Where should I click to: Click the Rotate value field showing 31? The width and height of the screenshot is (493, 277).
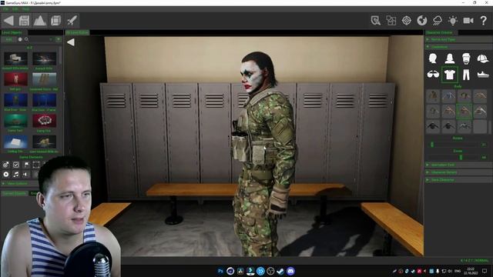[484, 145]
